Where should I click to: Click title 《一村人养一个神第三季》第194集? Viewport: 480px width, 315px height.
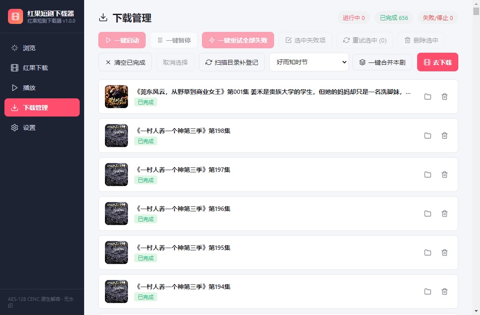(x=183, y=287)
